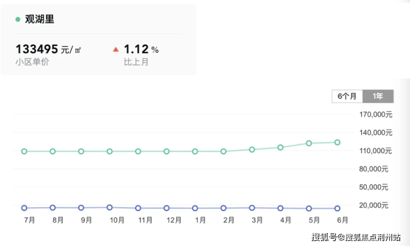Image resolution: width=410 pixels, height=246 pixels.
Task: Select the 1年 time range tab
Action: tap(378, 96)
